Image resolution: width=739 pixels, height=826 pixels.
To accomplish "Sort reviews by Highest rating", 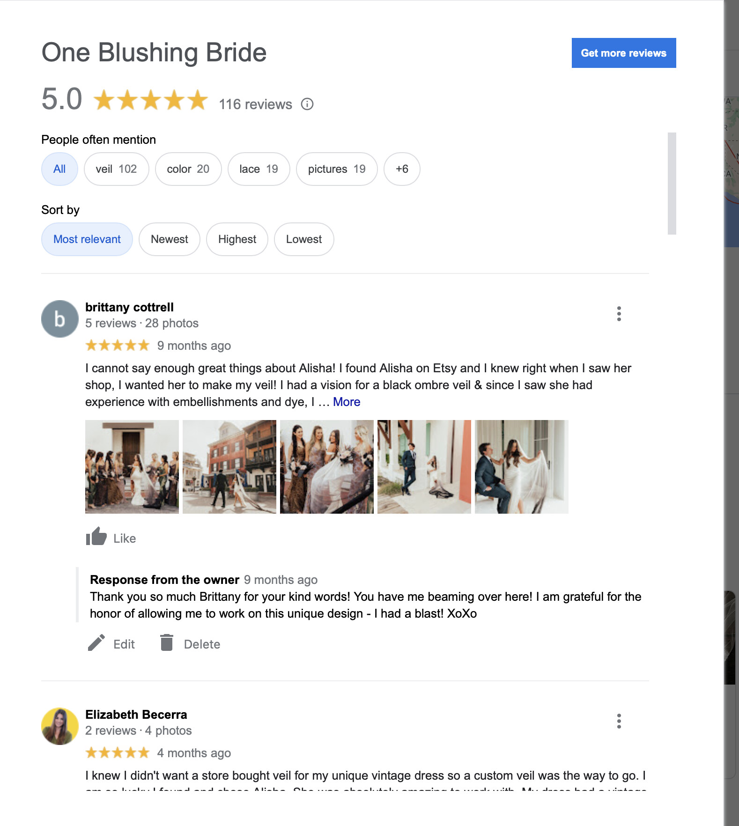I will 237,239.
